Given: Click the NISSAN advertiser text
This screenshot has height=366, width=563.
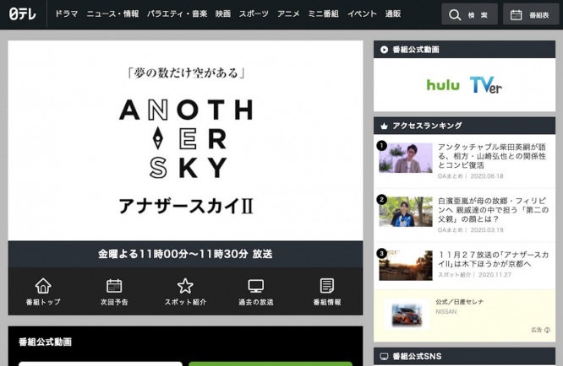Looking at the screenshot, I should pos(446,311).
